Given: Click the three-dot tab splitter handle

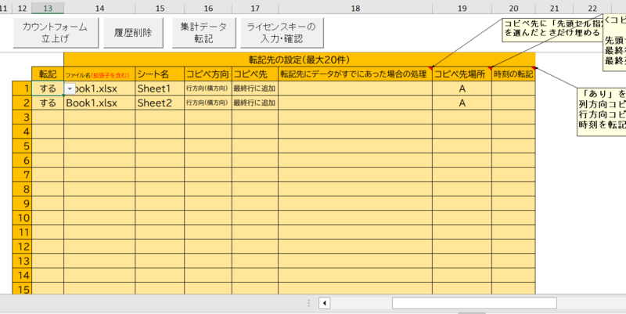Looking at the screenshot, I should [x=309, y=303].
